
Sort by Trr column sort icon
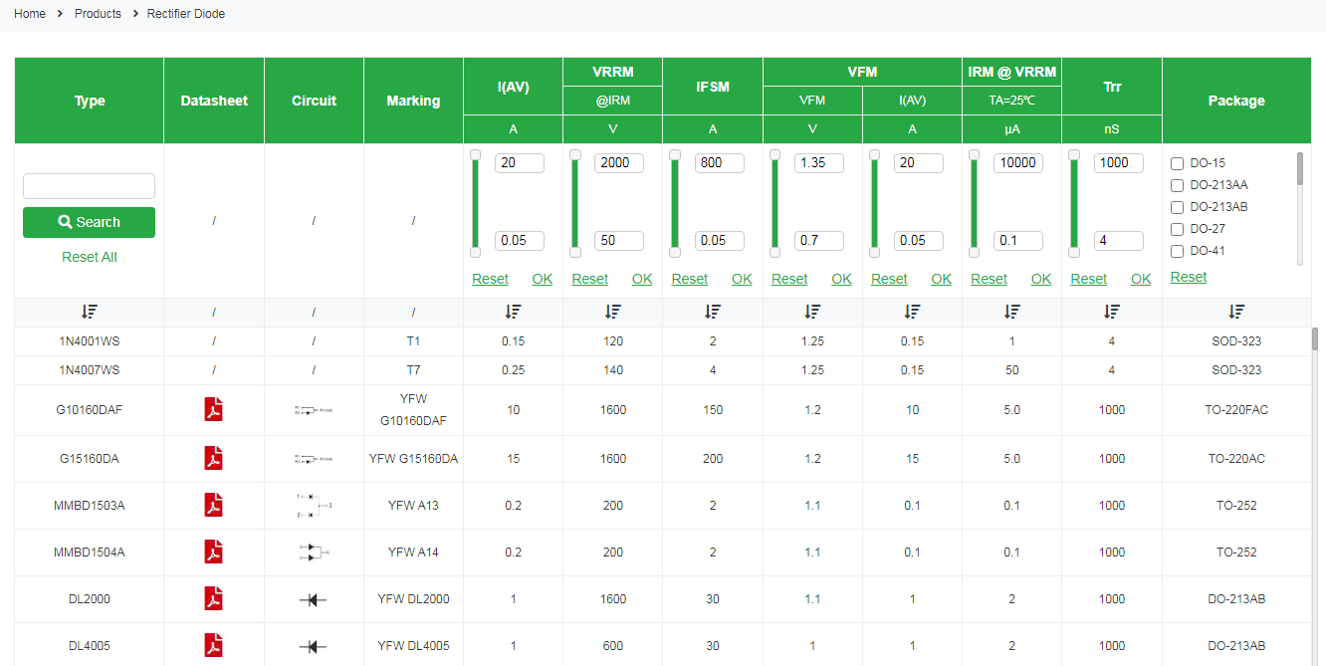(1112, 312)
